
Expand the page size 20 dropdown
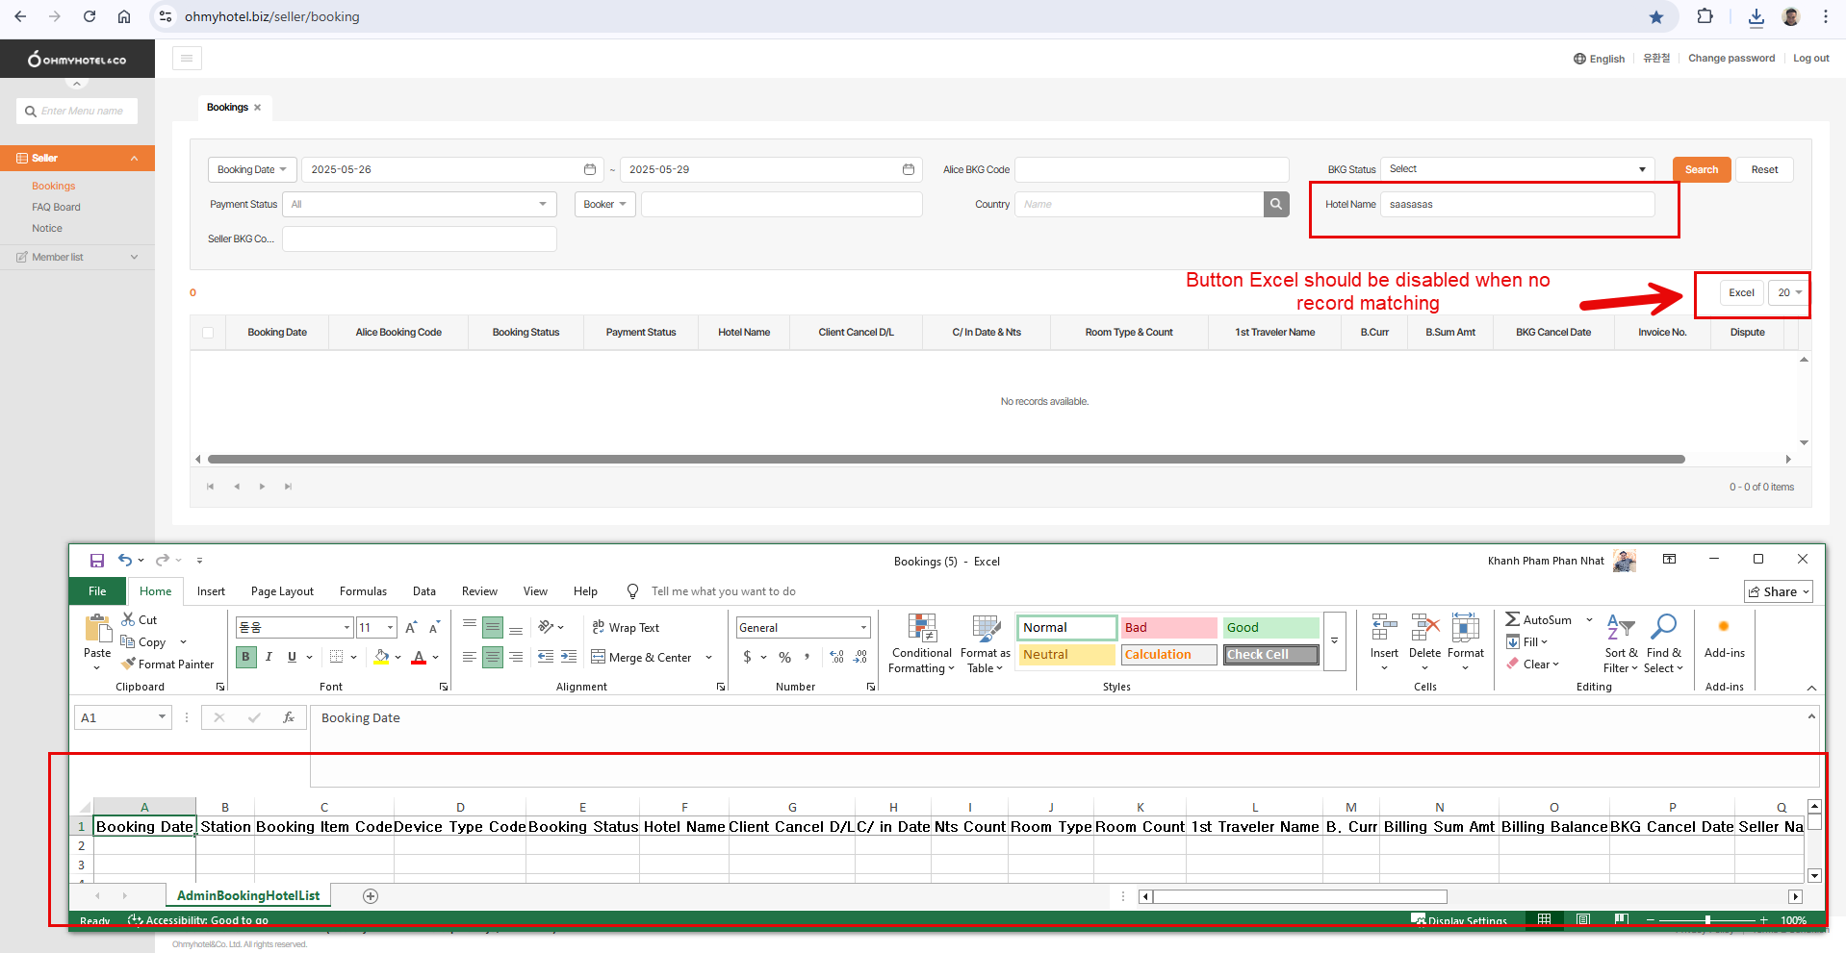tap(1789, 292)
